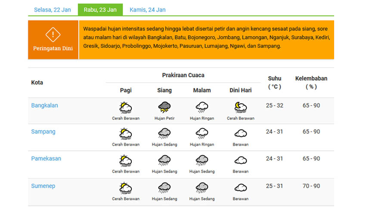Click Bangkalan Malam Hujan Ringan icon
Viewport: 366px width, 207px height.
point(202,107)
